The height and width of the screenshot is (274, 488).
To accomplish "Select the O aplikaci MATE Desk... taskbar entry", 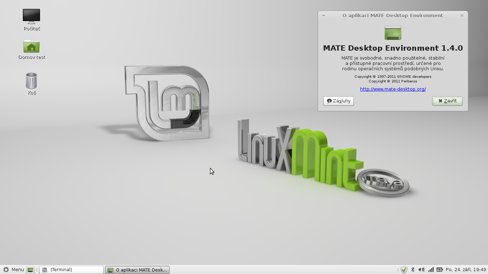I will point(137,270).
